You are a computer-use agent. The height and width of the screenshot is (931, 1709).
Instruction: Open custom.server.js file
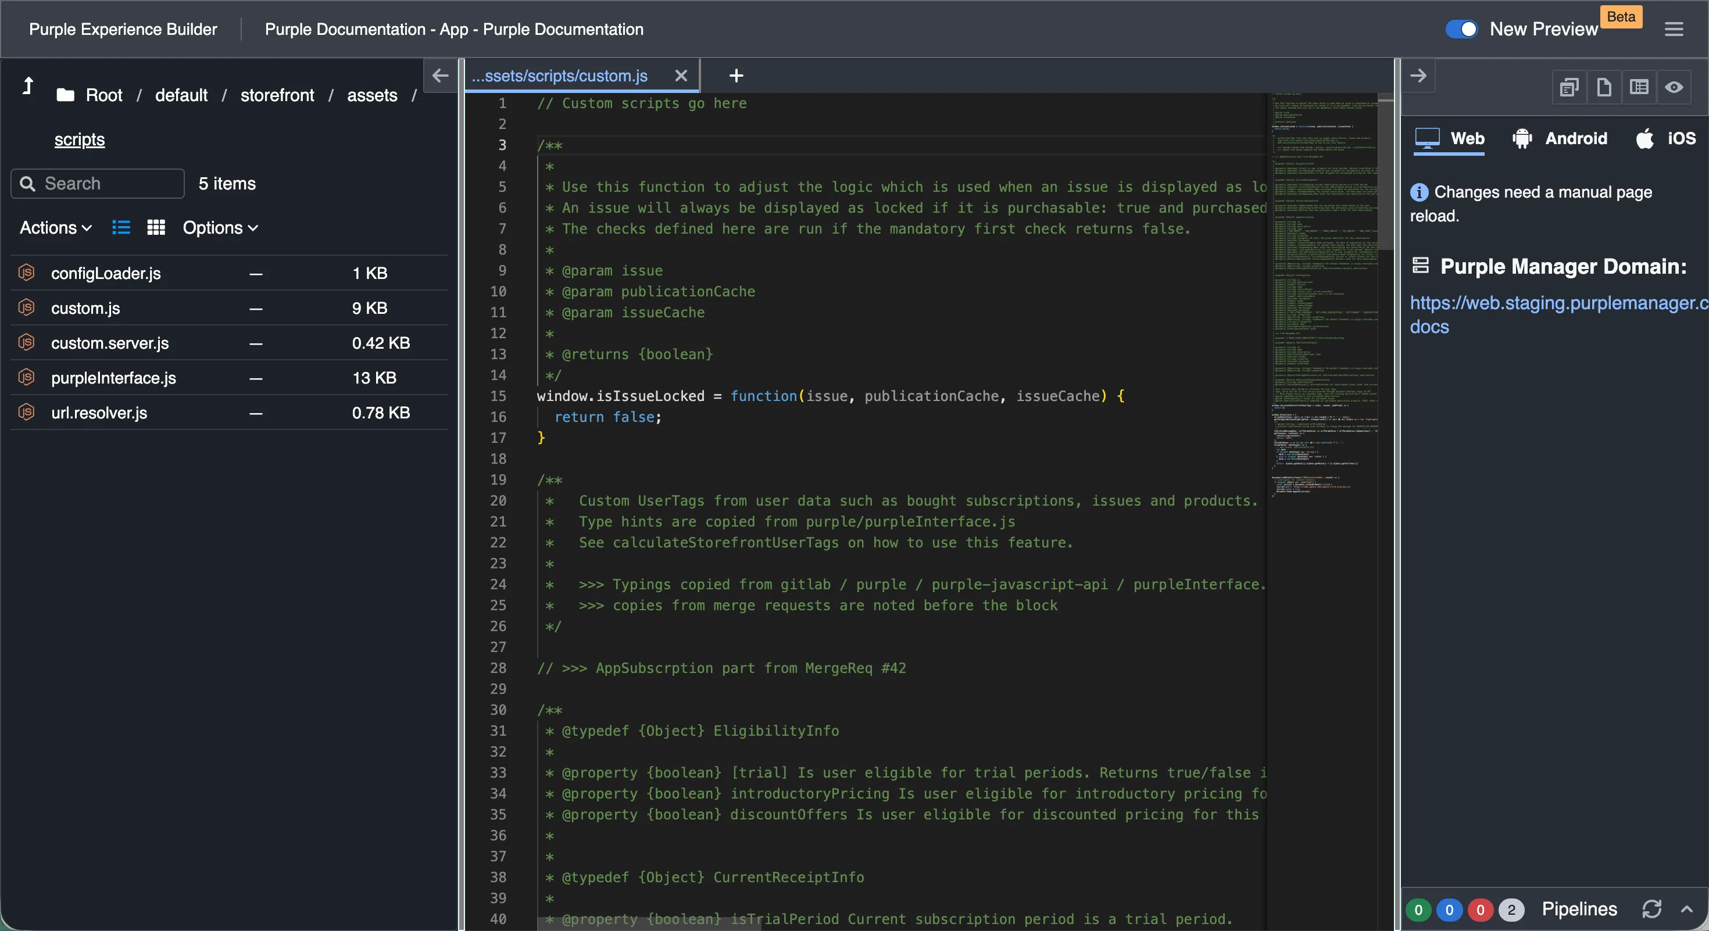[x=110, y=343]
